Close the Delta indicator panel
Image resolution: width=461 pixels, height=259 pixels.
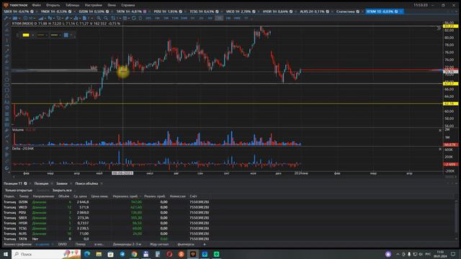(x=440, y=150)
